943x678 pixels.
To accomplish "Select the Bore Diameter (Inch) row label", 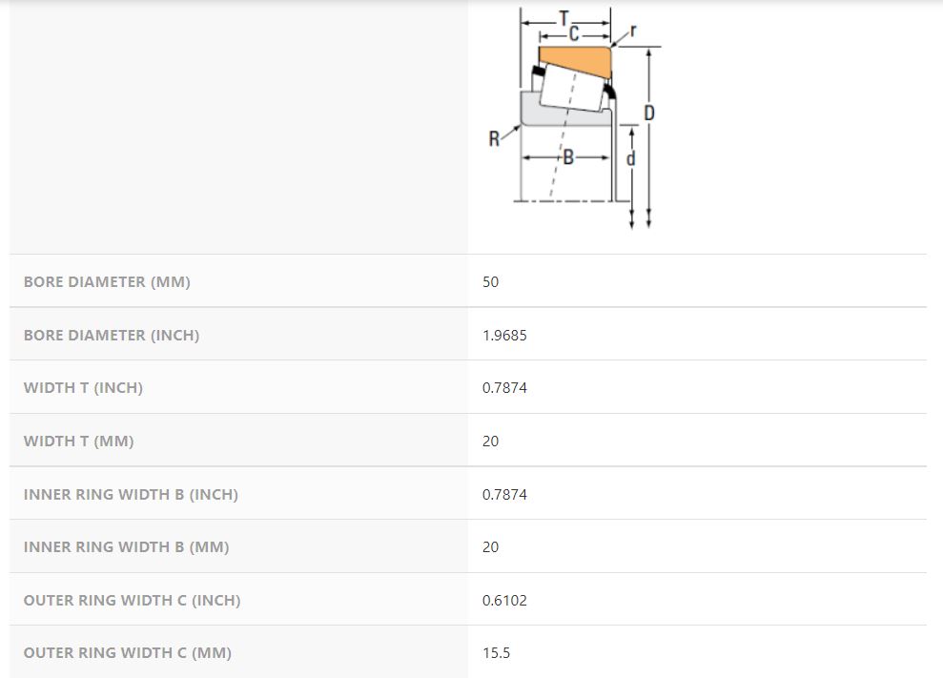I will click(x=112, y=336).
